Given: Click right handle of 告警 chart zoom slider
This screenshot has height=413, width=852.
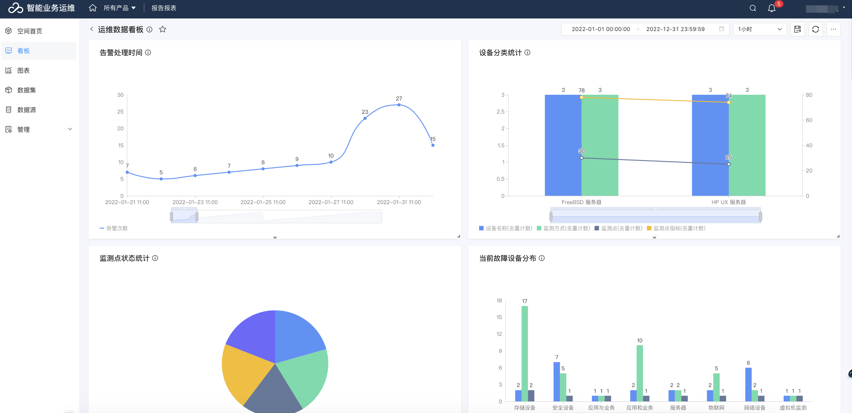Looking at the screenshot, I should coord(197,216).
